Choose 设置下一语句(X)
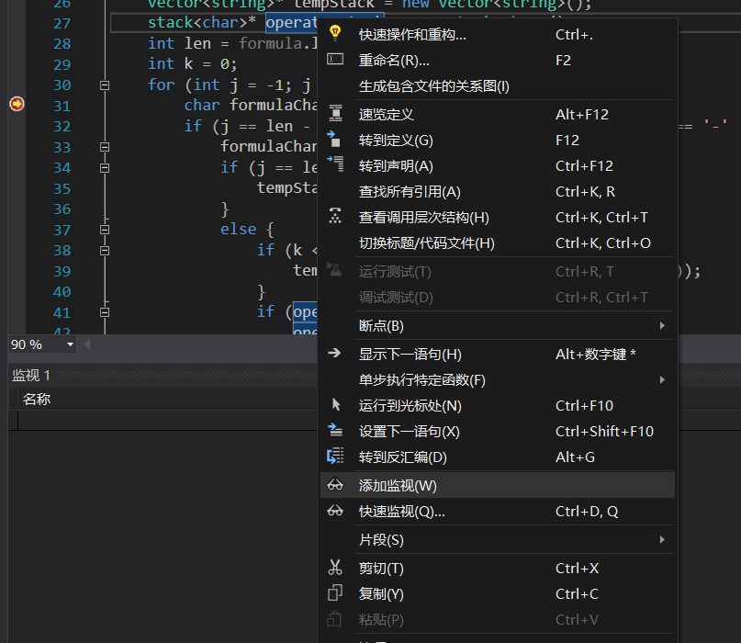Screen dimensions: 741x643 pyautogui.click(x=497, y=432)
